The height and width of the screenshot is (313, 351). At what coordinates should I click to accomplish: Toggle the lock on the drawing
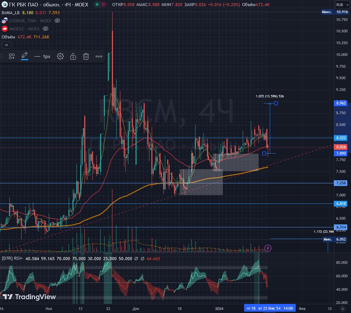tap(73, 56)
